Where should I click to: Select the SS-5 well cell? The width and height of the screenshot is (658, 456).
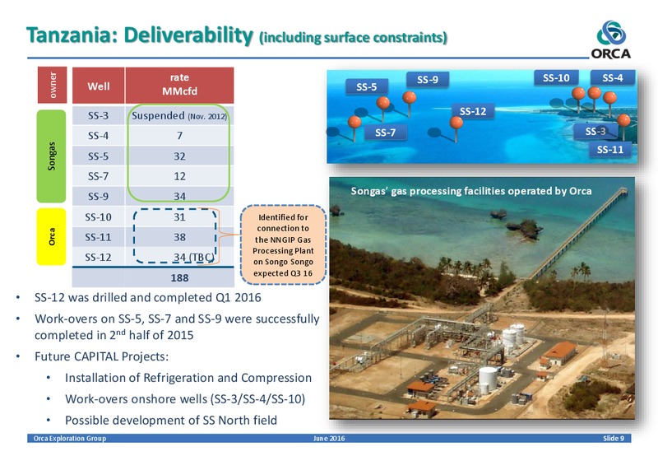[98, 156]
